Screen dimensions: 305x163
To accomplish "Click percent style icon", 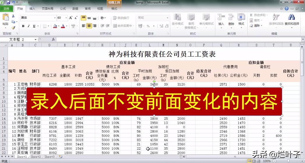I will (148, 26).
